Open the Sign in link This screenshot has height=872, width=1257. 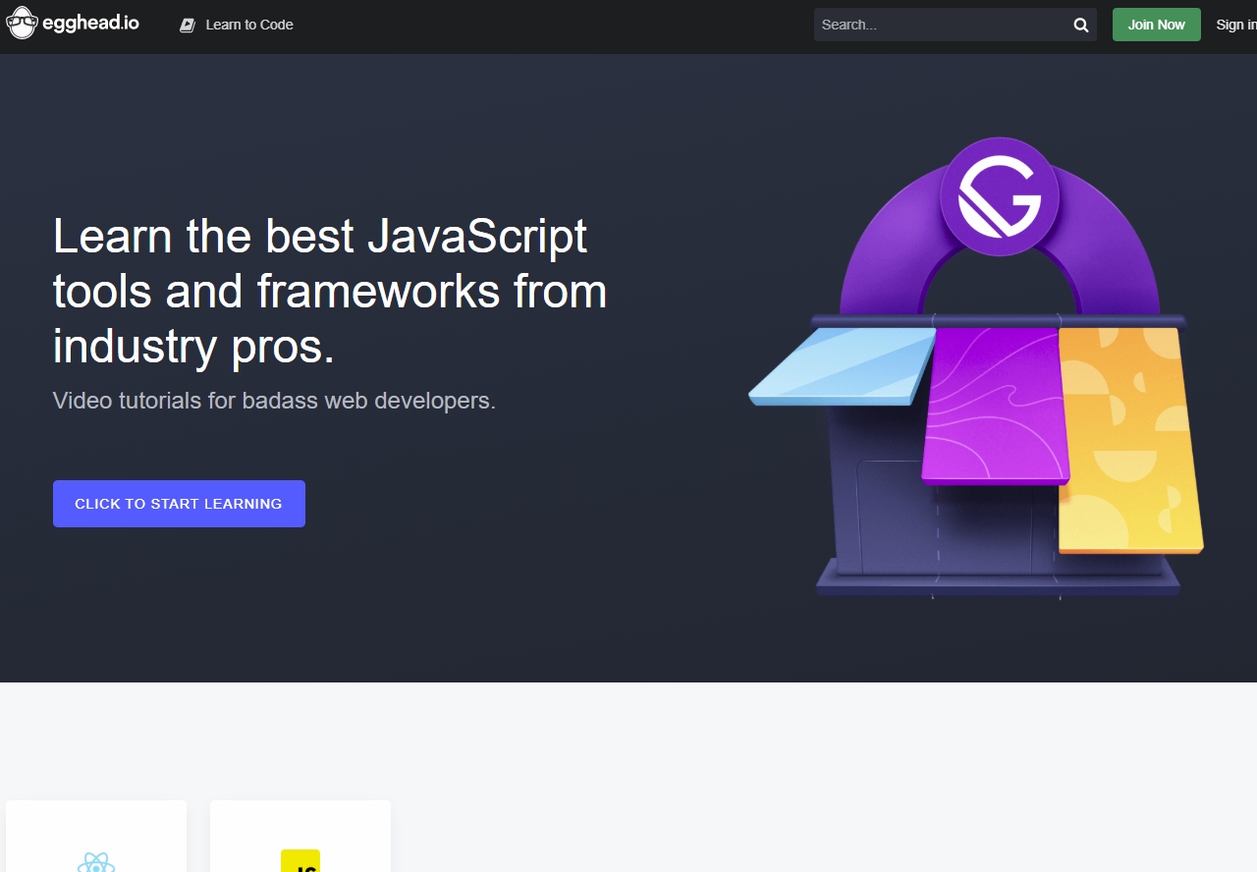pyautogui.click(x=1236, y=25)
